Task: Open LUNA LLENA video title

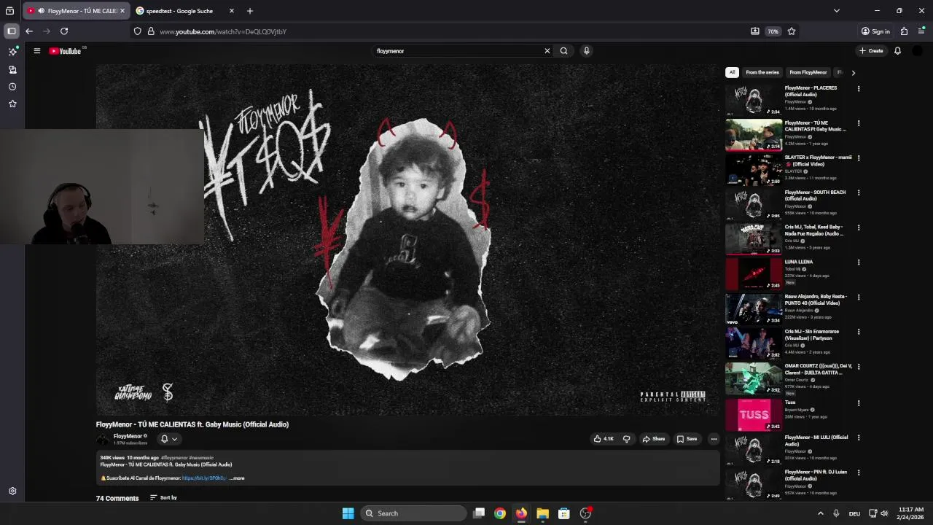Action: (x=799, y=262)
